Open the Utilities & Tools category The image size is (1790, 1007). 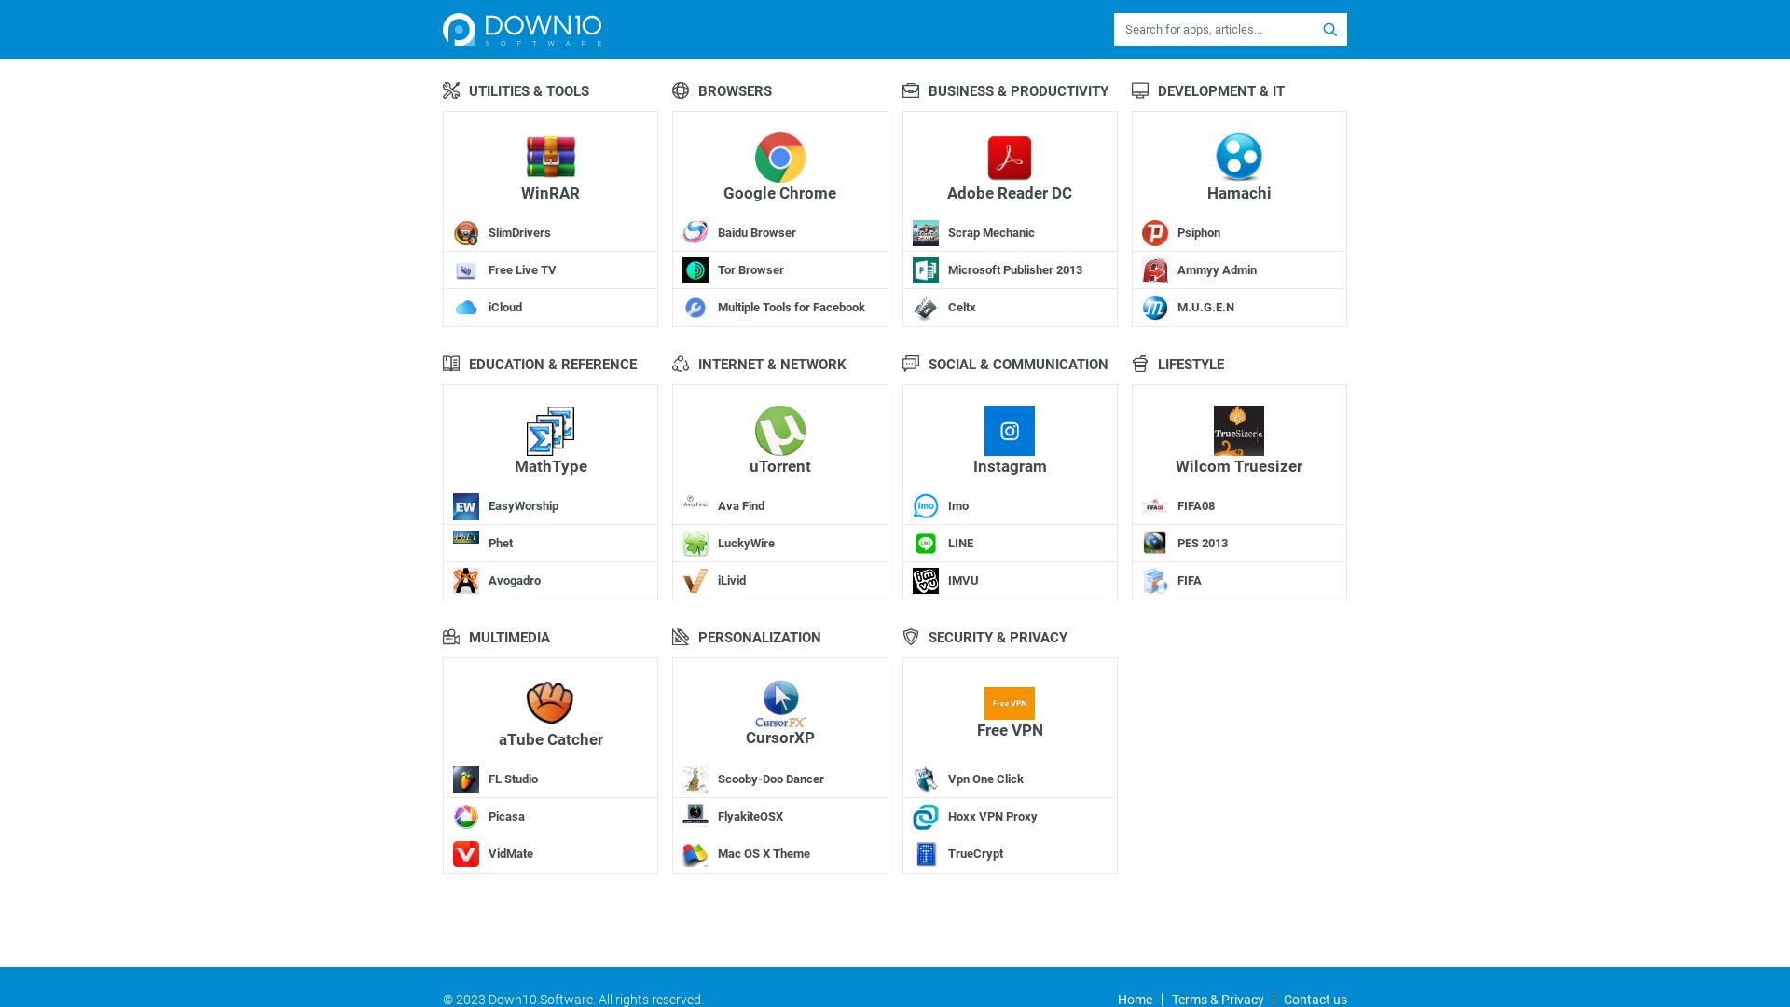tap(529, 91)
